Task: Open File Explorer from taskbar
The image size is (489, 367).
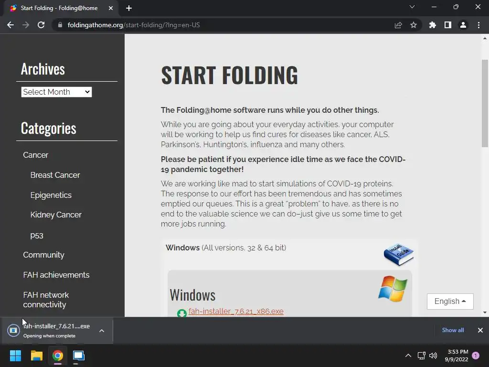Action: [x=36, y=356]
